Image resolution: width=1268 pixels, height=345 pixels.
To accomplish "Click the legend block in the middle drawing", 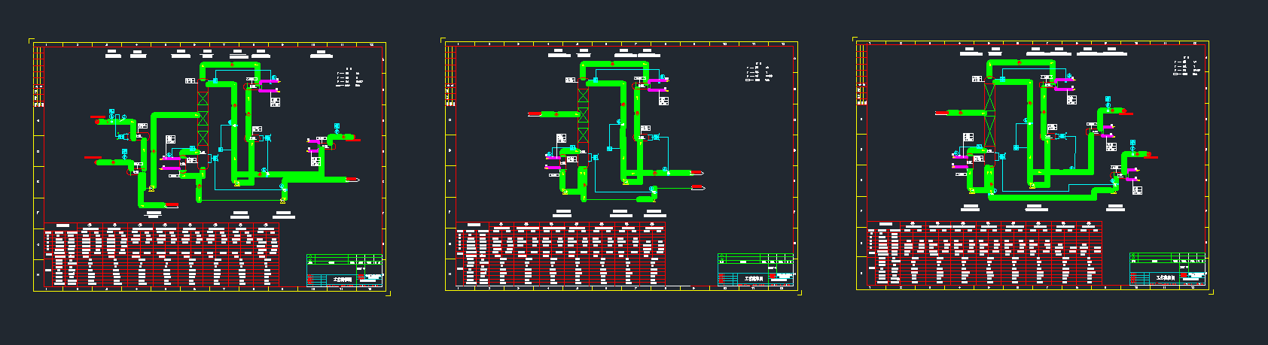I will [759, 72].
